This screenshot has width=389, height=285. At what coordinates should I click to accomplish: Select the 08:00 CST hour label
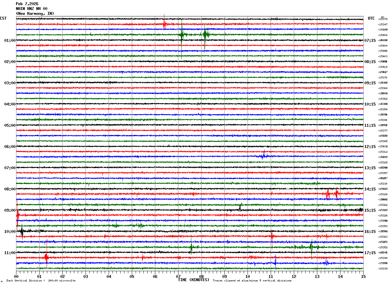(10, 189)
